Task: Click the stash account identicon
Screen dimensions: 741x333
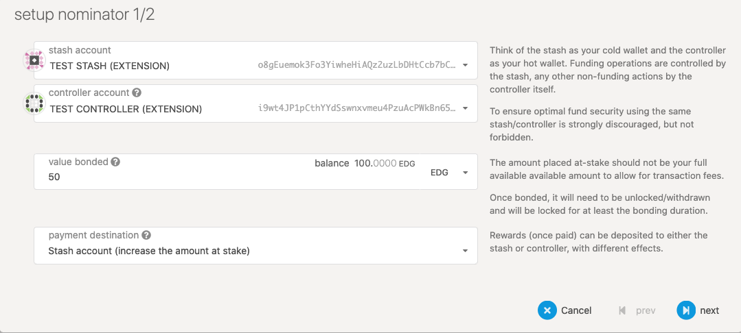Action: click(x=34, y=60)
